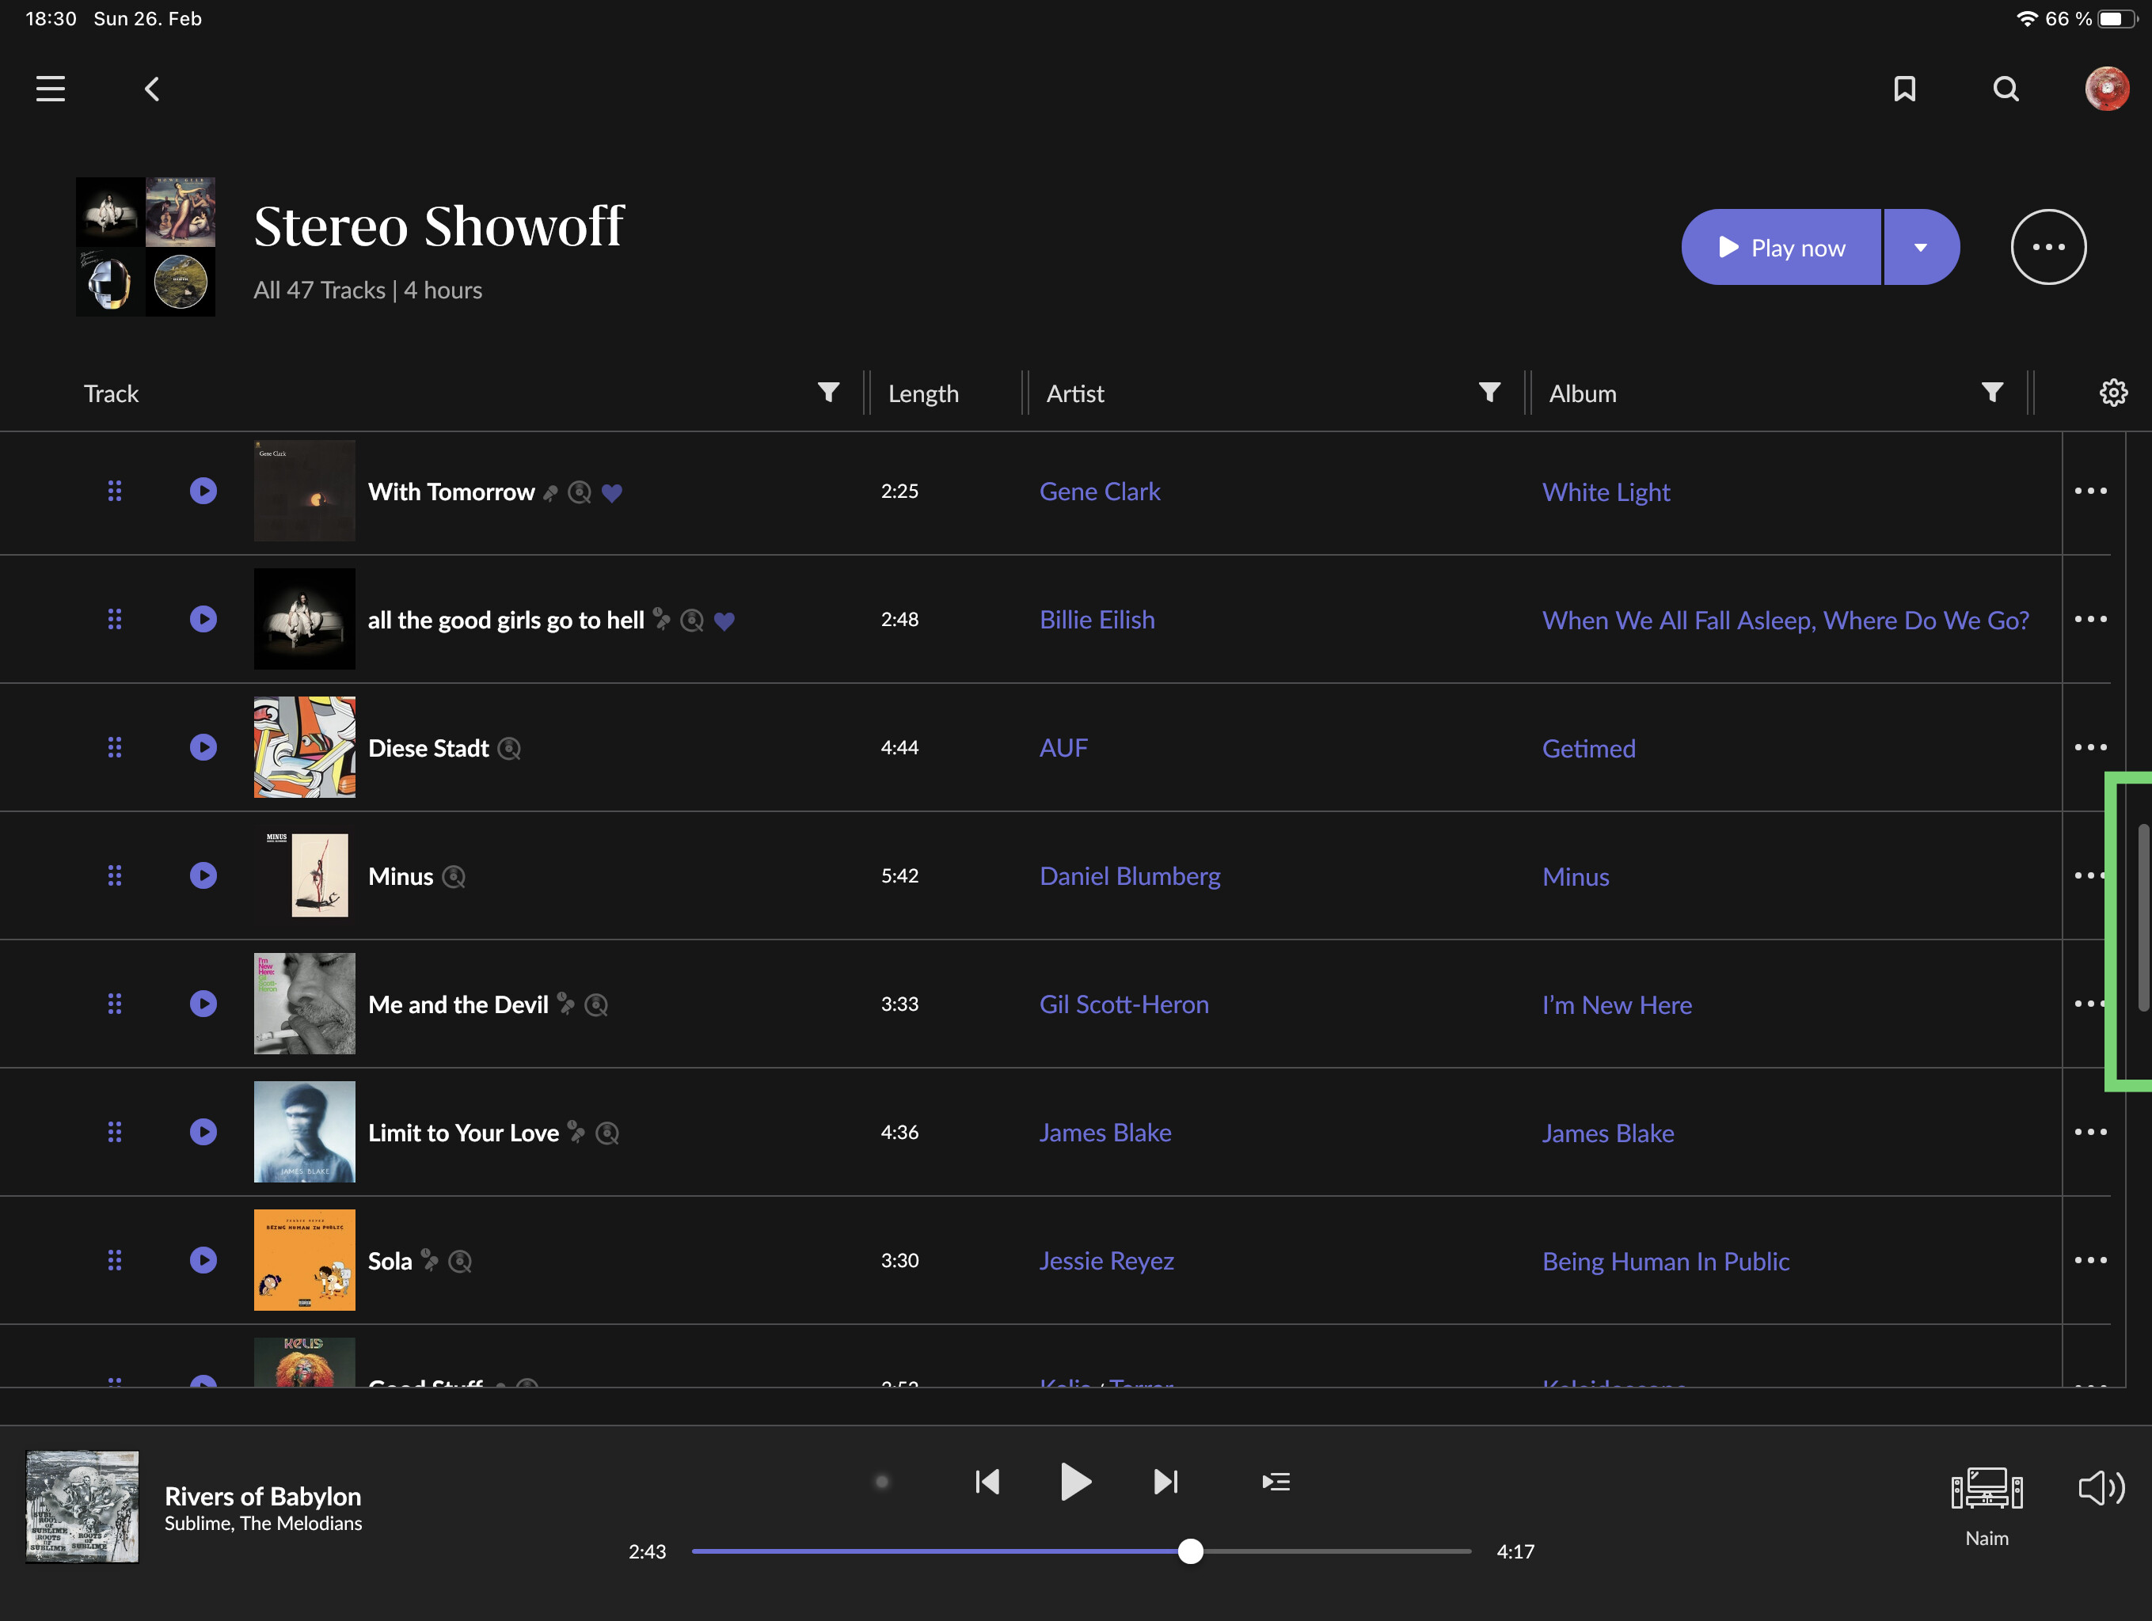Play the track With Tomorrow
This screenshot has width=2152, height=1621.
coord(203,491)
